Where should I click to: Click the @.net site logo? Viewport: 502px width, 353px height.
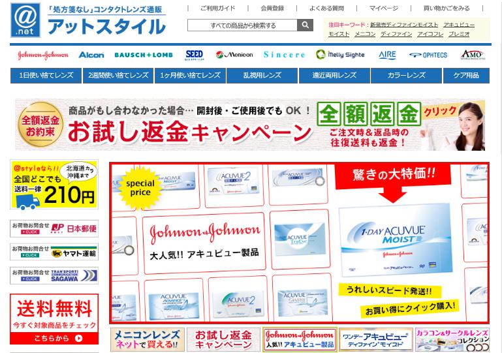pos(25,20)
